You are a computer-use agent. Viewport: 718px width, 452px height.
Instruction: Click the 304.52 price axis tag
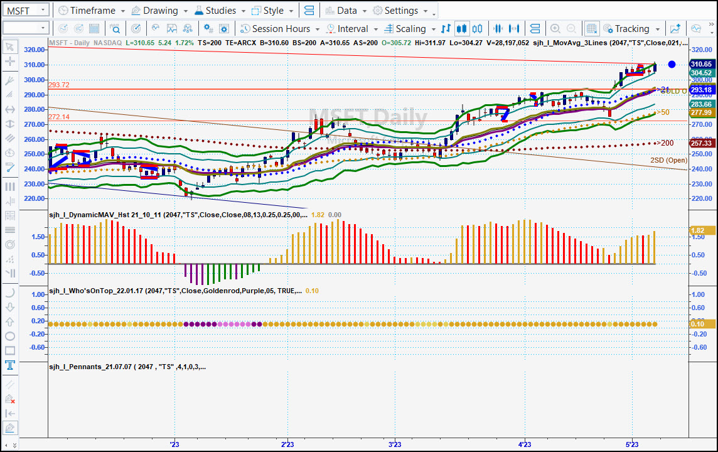pyautogui.click(x=702, y=73)
